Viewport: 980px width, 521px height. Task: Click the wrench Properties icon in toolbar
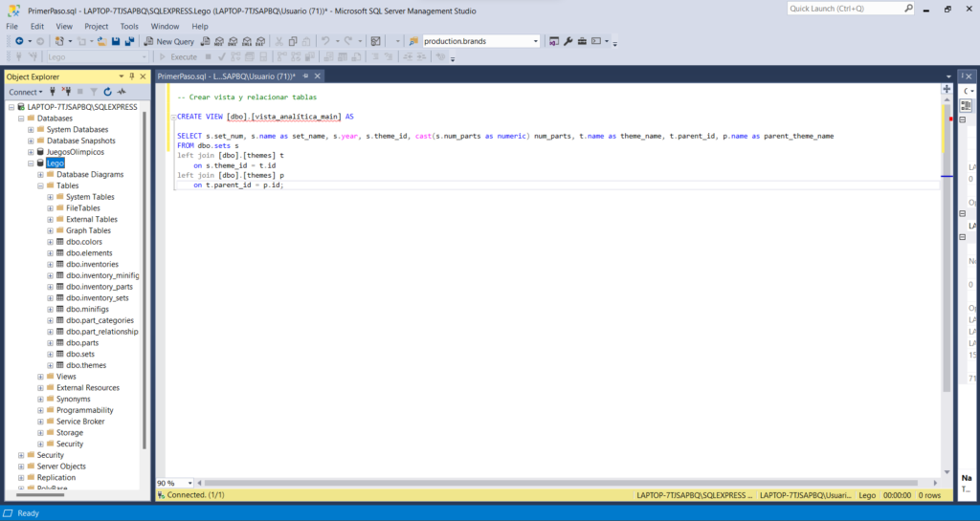click(568, 41)
